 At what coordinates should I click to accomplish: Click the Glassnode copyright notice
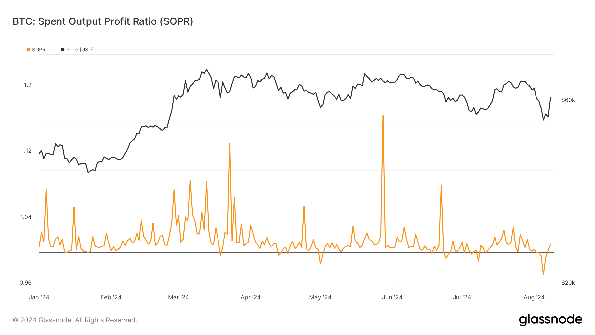click(x=75, y=320)
